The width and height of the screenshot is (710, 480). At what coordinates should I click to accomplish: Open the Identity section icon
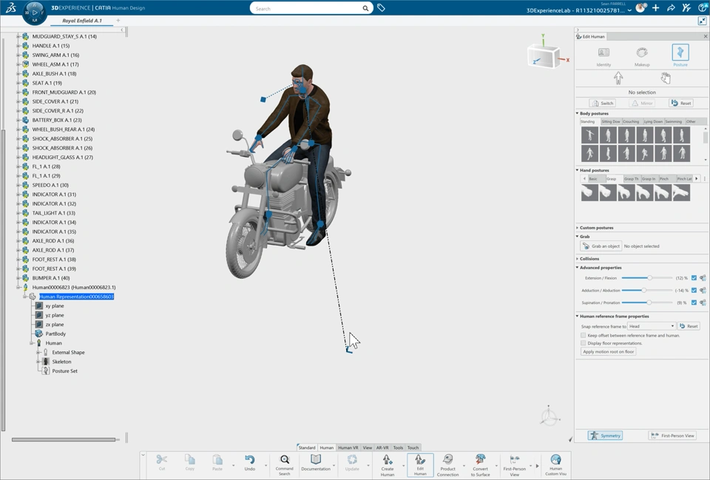603,53
